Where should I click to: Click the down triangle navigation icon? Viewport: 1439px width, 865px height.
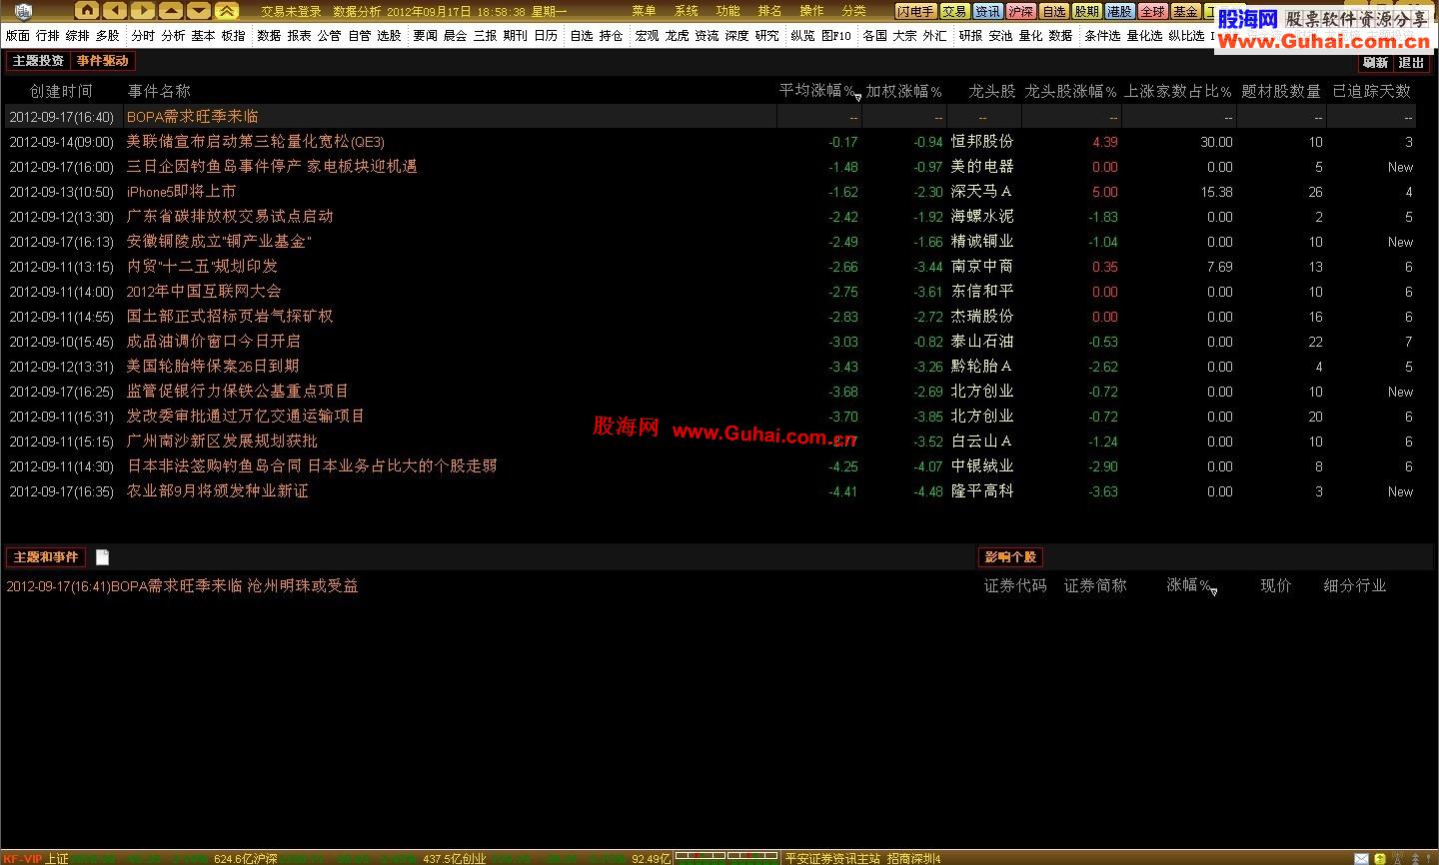click(200, 11)
